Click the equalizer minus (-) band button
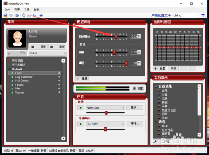The width and height of the screenshot is (209, 155). coord(193,69)
